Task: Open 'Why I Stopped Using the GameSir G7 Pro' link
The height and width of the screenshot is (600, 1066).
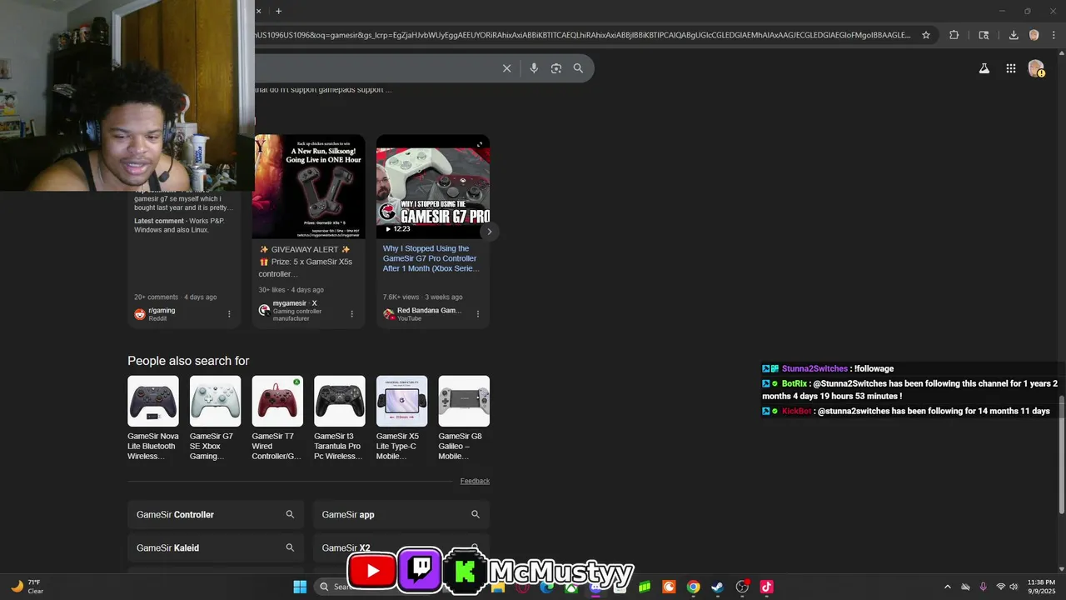Action: (x=431, y=258)
